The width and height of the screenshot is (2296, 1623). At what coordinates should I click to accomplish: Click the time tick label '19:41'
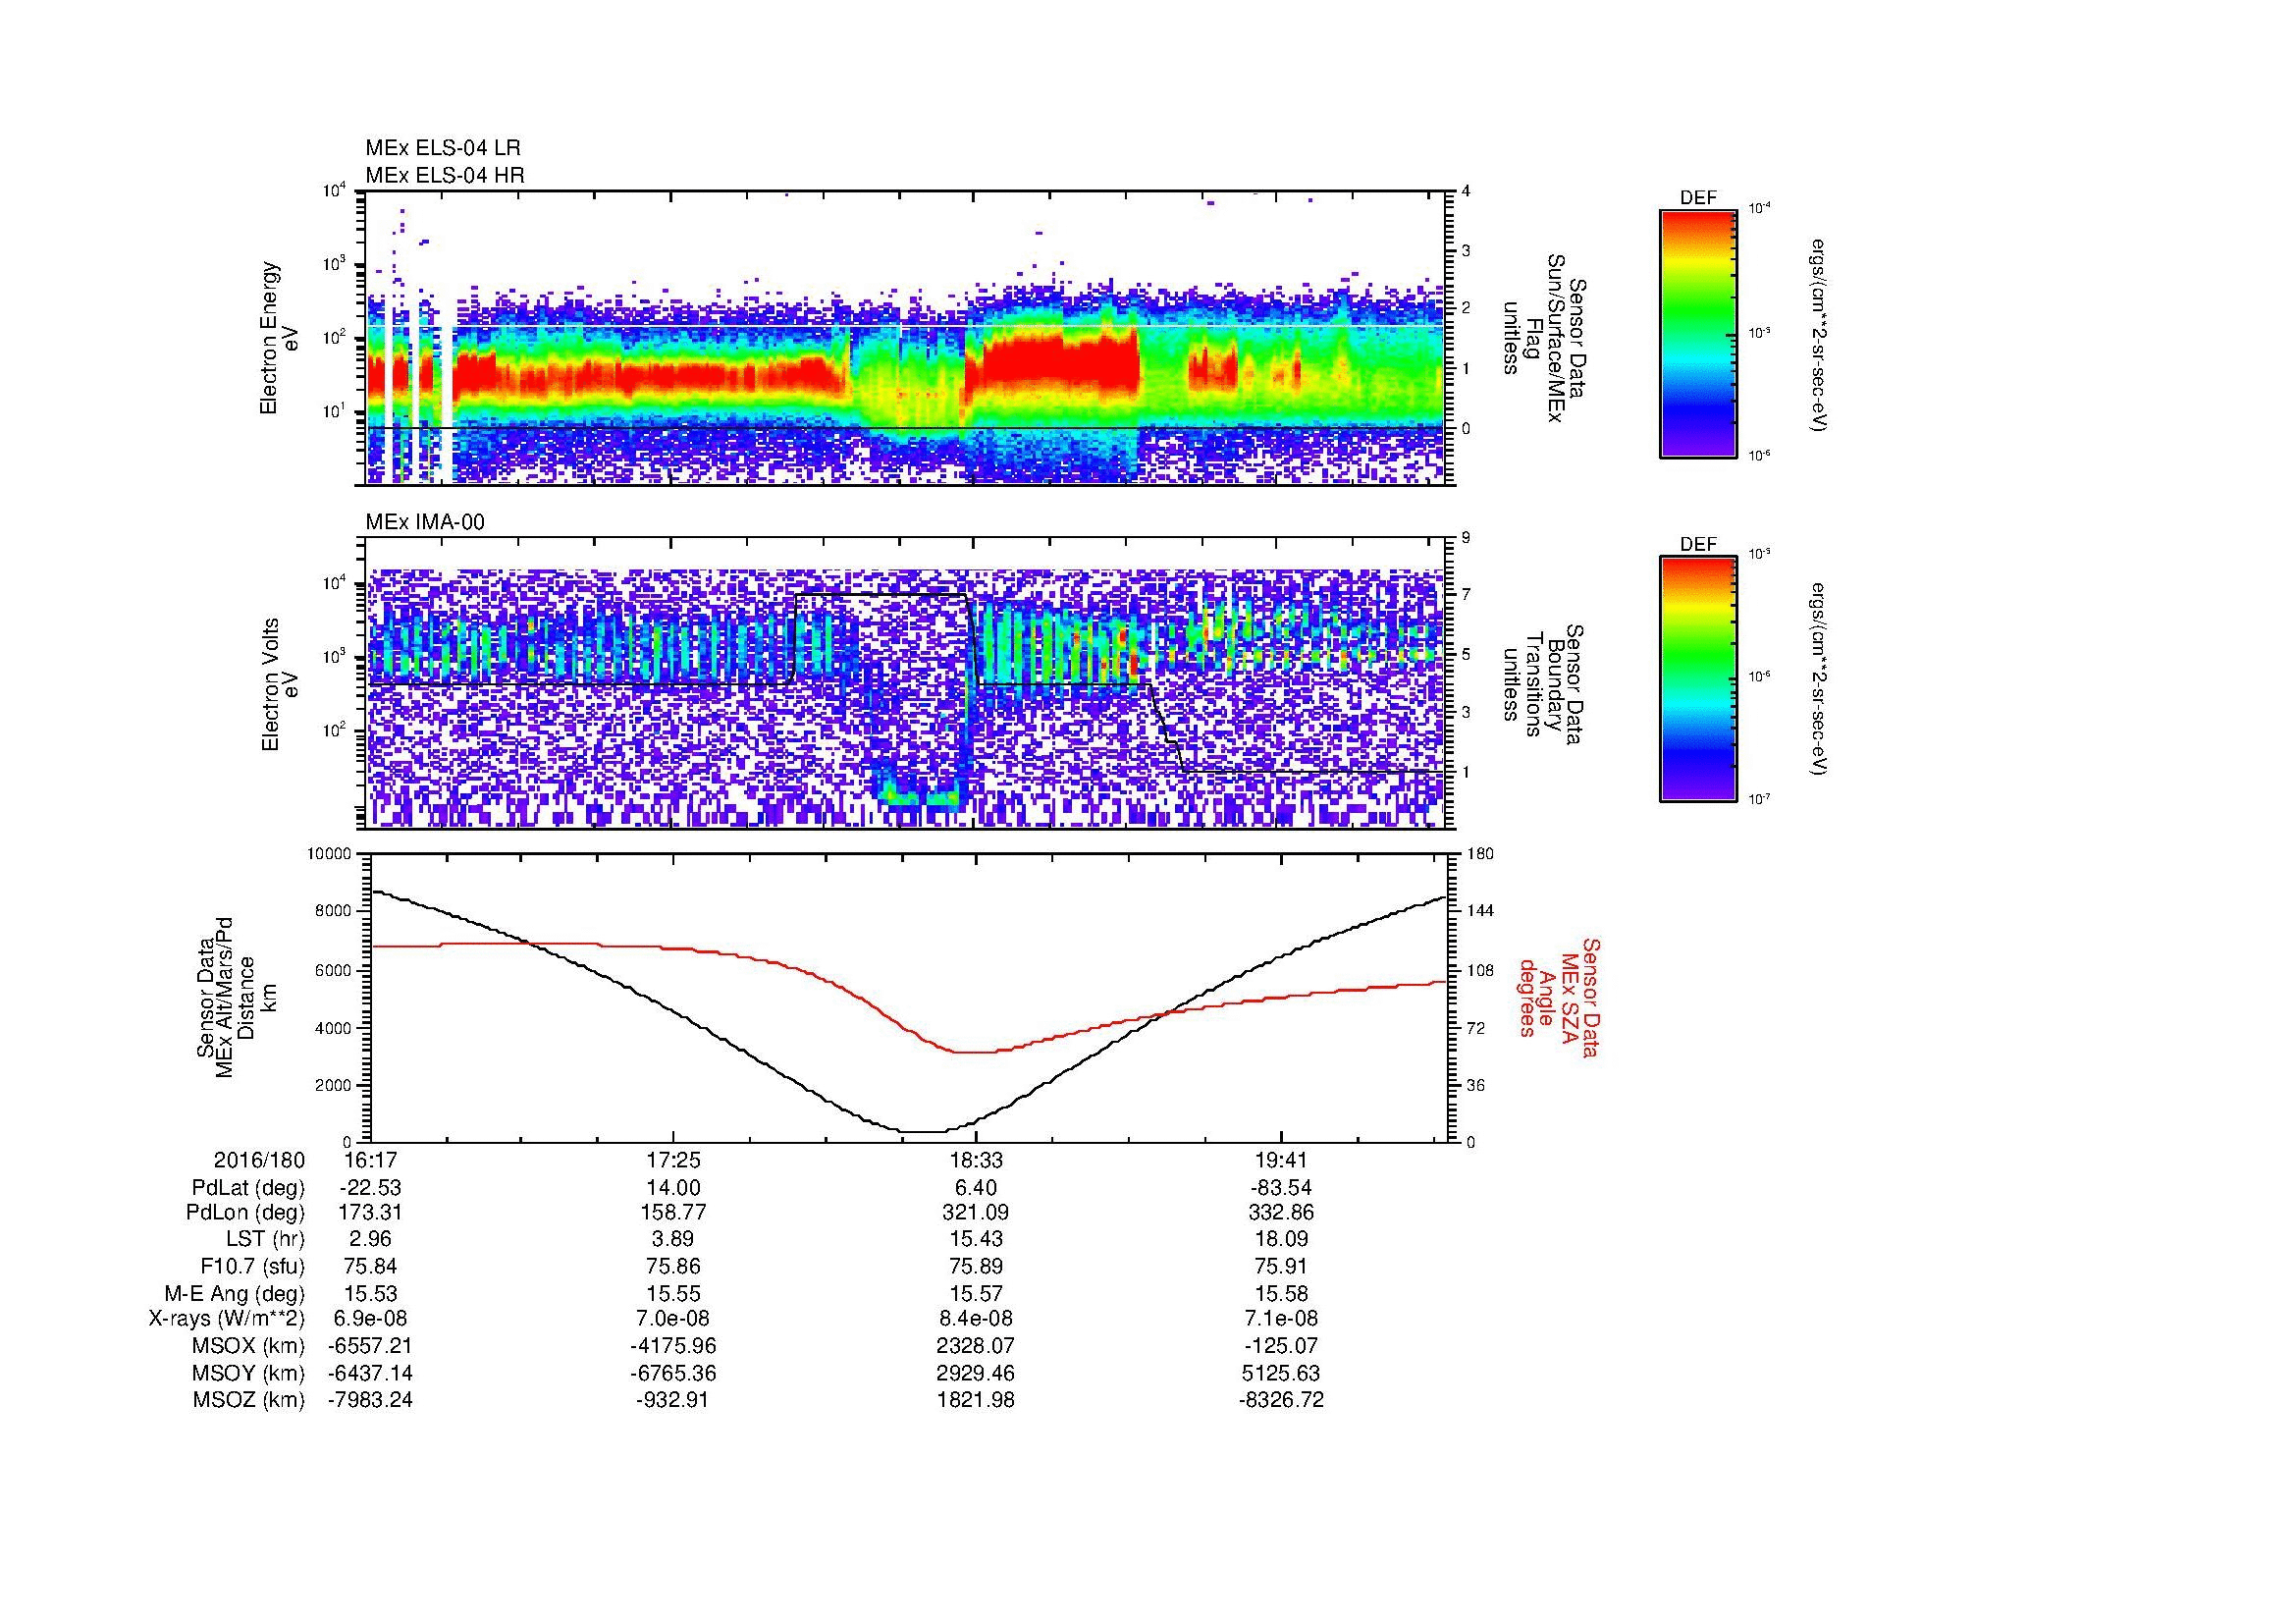pos(1281,1160)
